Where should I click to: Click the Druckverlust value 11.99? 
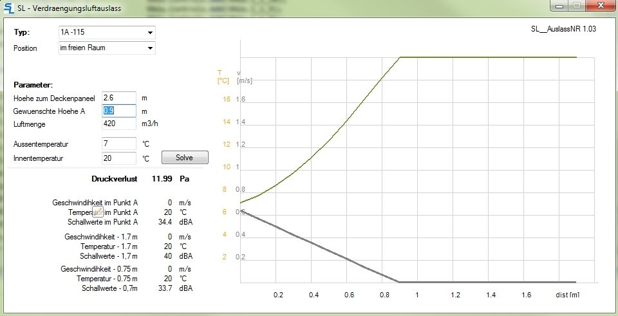coord(162,178)
